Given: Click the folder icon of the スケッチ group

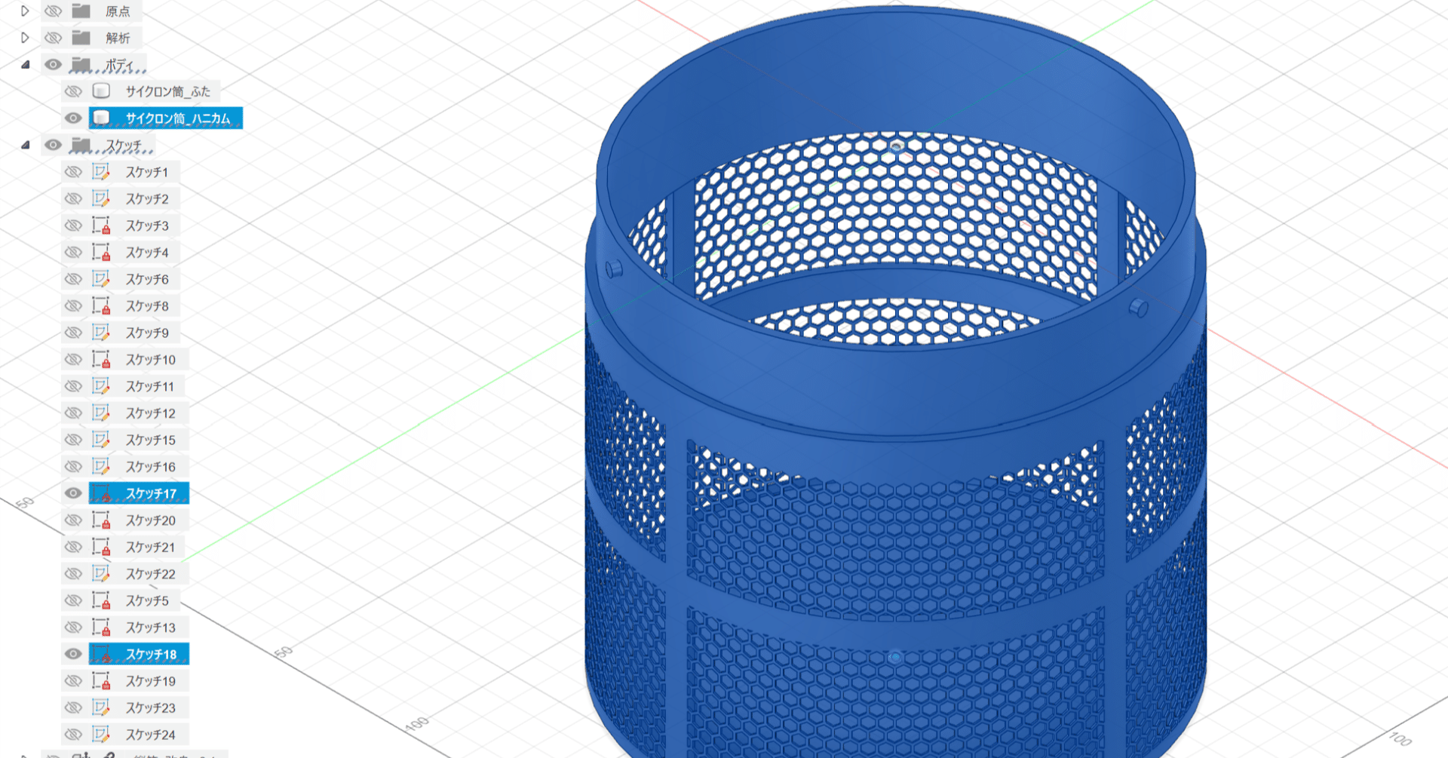Looking at the screenshot, I should coord(78,145).
